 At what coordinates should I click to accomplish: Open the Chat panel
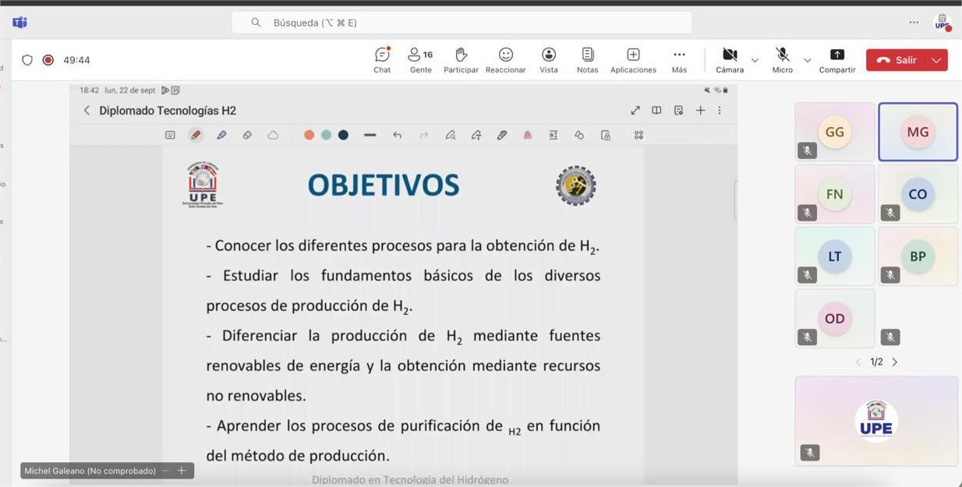[x=381, y=59]
